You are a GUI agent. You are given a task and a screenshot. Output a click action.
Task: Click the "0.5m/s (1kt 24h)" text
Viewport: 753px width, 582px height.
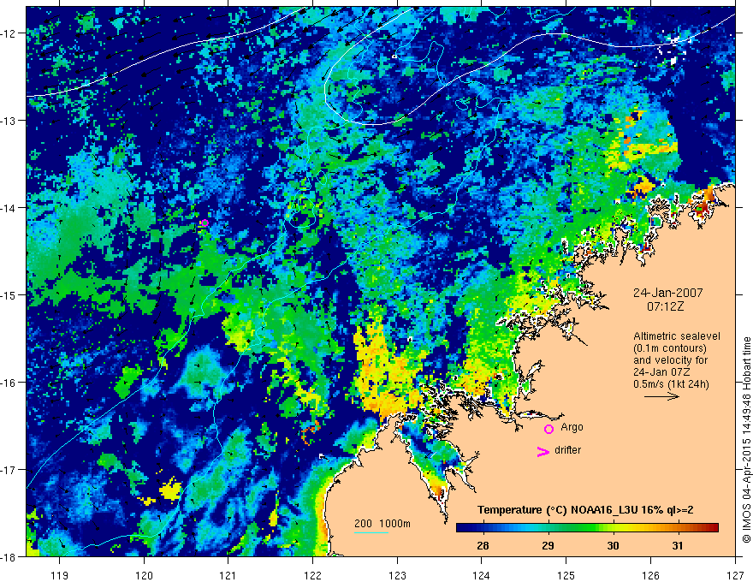click(671, 384)
